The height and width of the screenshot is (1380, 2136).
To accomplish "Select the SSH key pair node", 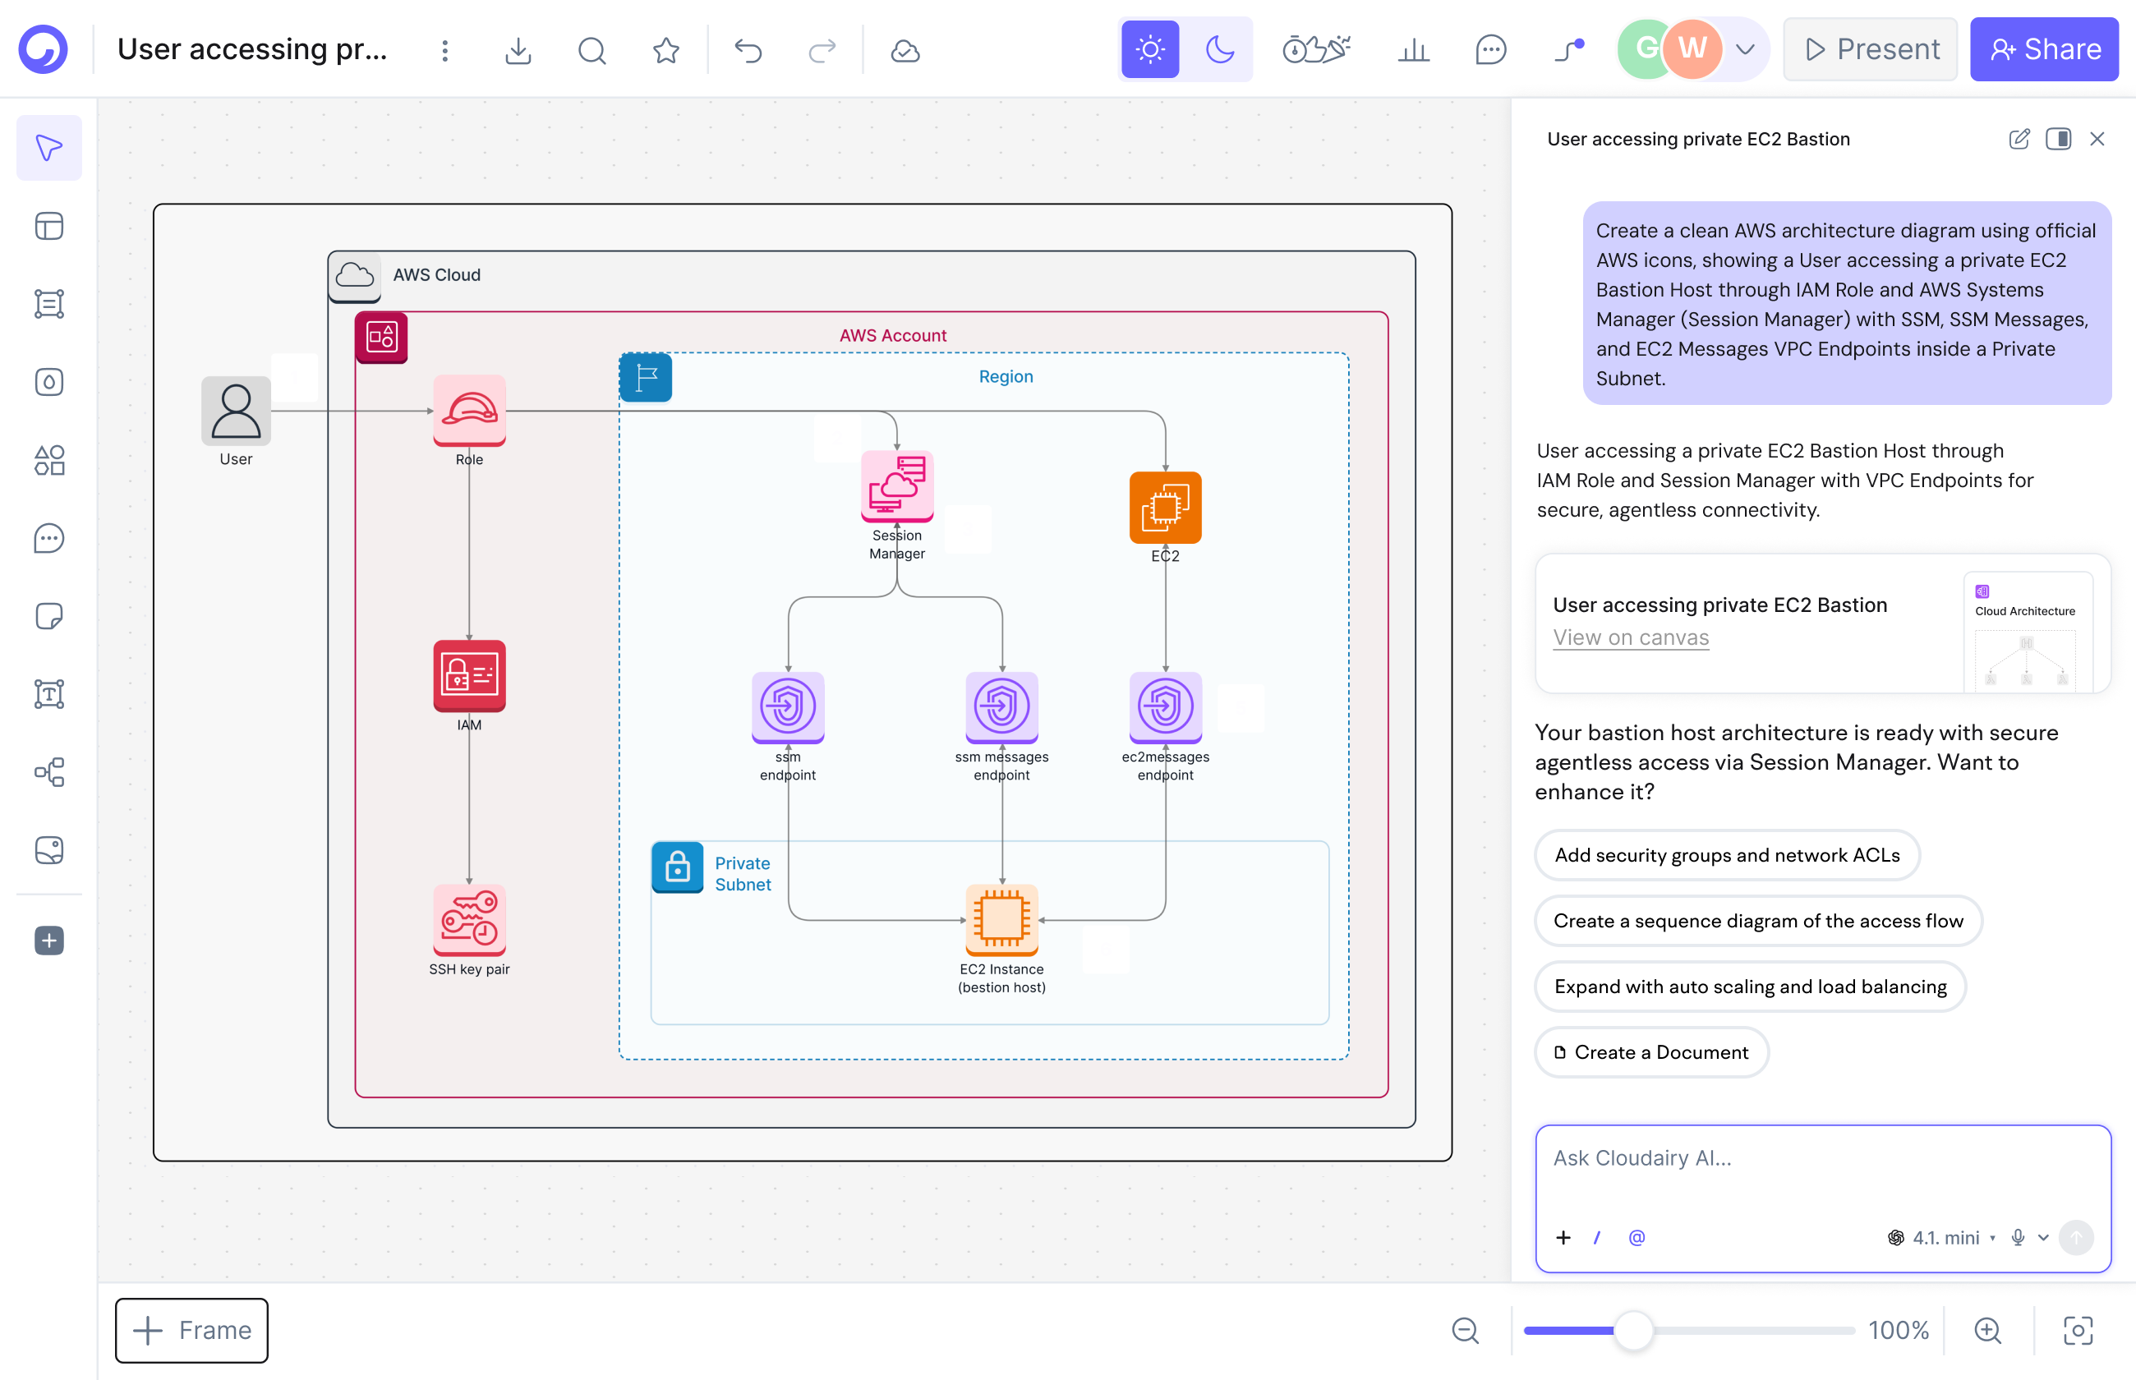I will (468, 920).
